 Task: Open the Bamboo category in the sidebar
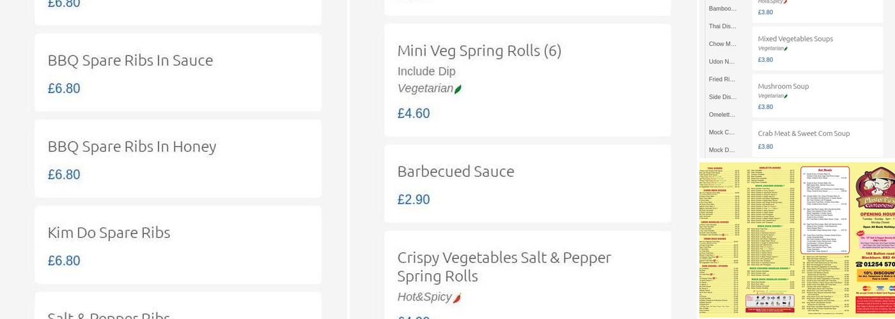point(722,8)
